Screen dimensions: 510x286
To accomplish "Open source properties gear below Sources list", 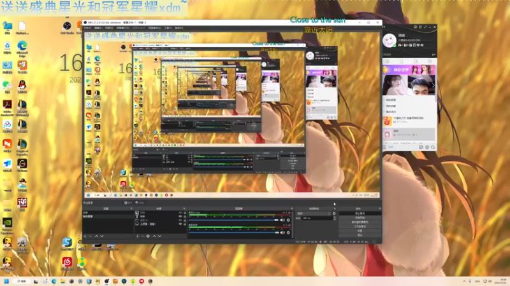I will click(x=148, y=236).
